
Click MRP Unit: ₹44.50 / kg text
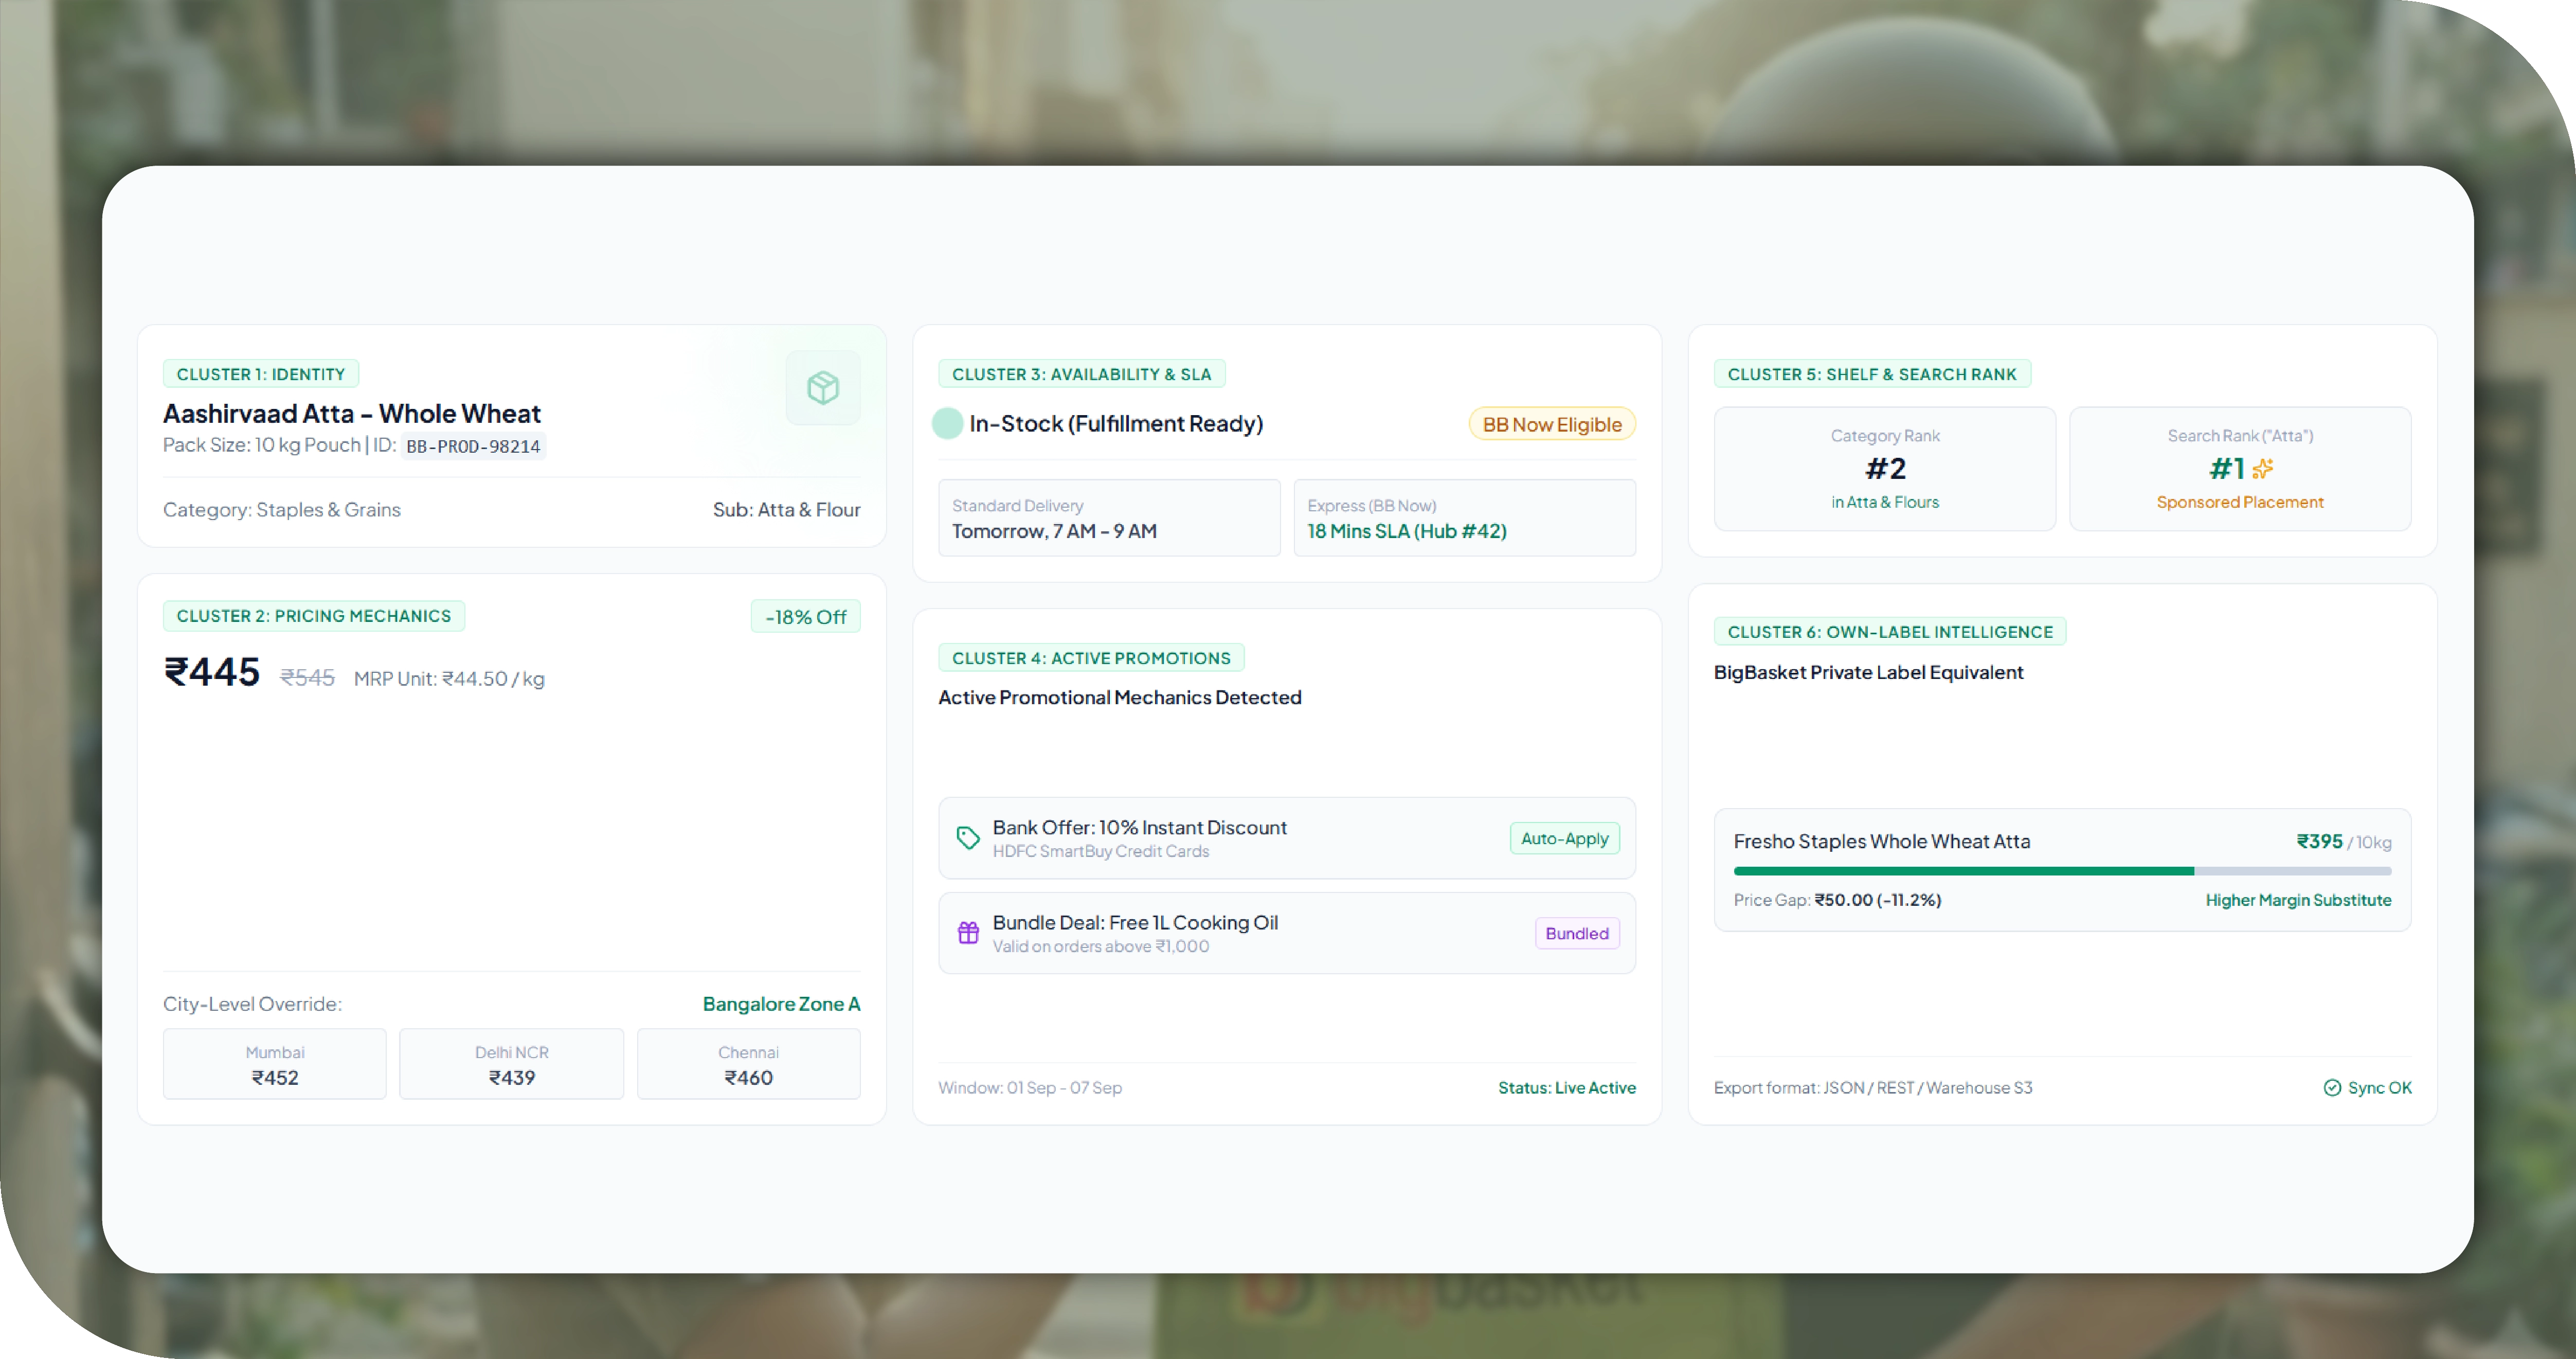coord(449,679)
